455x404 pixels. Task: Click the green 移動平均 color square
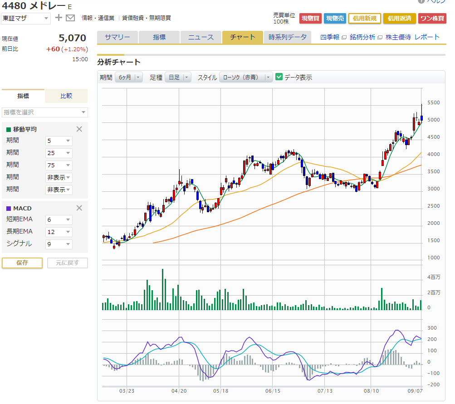(x=9, y=129)
